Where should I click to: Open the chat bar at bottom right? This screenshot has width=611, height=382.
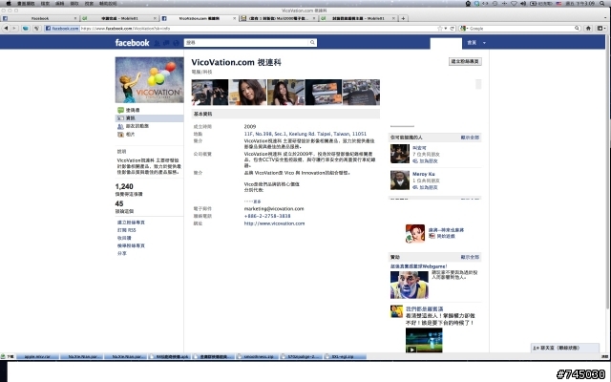[x=565, y=348]
